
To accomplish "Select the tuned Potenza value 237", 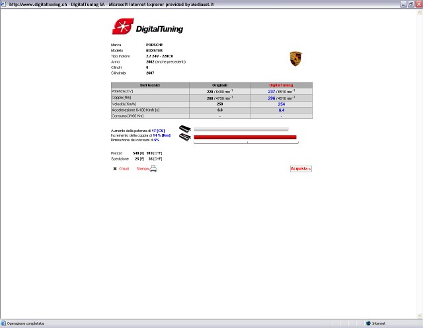I will pos(271,91).
